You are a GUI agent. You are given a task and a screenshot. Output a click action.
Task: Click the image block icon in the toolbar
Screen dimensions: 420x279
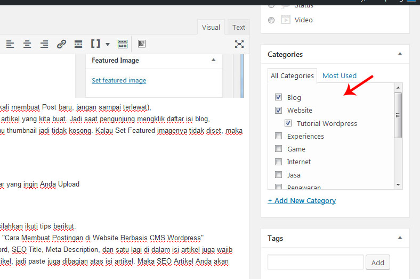(142, 44)
